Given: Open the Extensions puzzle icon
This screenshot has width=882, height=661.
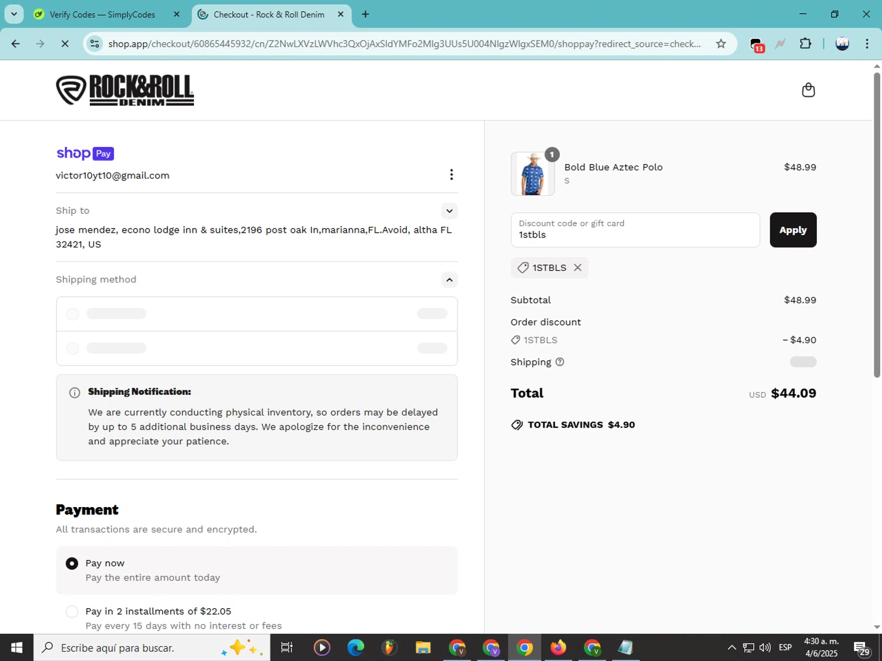Looking at the screenshot, I should 806,43.
